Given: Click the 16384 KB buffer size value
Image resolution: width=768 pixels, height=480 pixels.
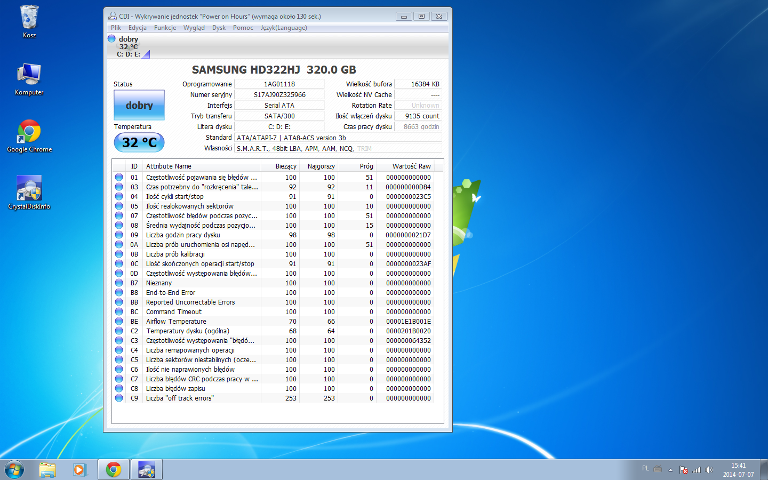Looking at the screenshot, I should click(418, 84).
